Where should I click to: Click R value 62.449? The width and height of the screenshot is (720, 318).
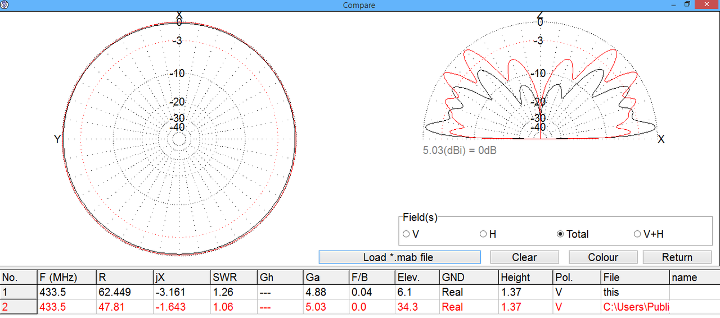pos(115,292)
